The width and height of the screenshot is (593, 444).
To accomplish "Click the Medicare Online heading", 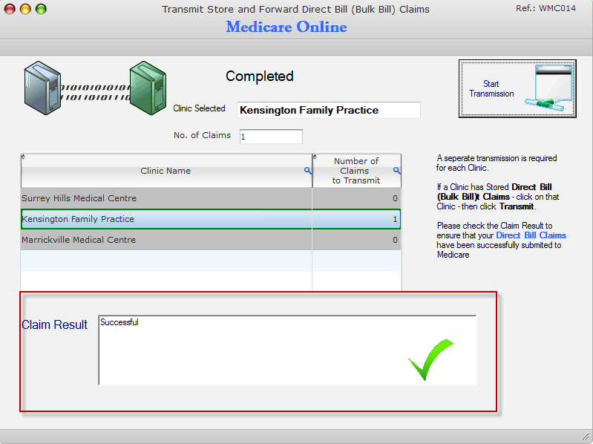I will tap(286, 27).
